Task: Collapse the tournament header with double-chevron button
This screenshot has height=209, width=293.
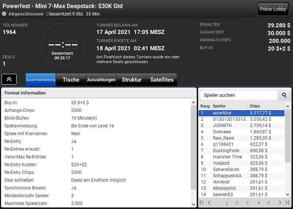Action: tap(9, 79)
